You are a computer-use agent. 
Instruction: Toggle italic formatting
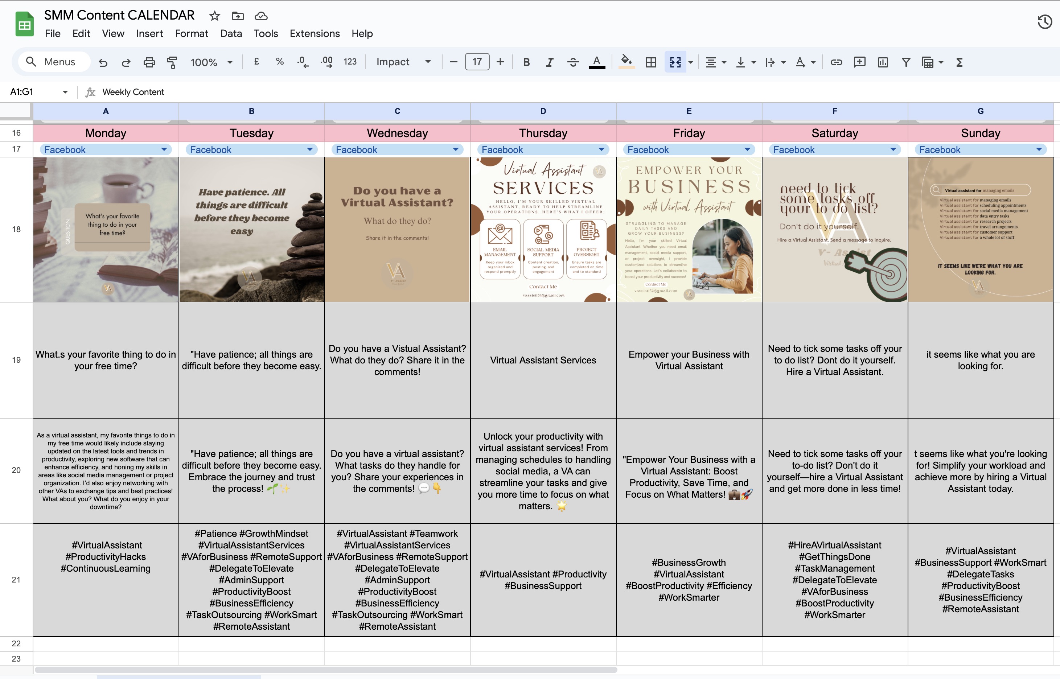tap(549, 62)
